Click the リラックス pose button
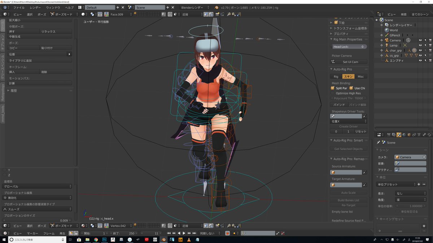This screenshot has height=243, width=433. click(x=56, y=32)
